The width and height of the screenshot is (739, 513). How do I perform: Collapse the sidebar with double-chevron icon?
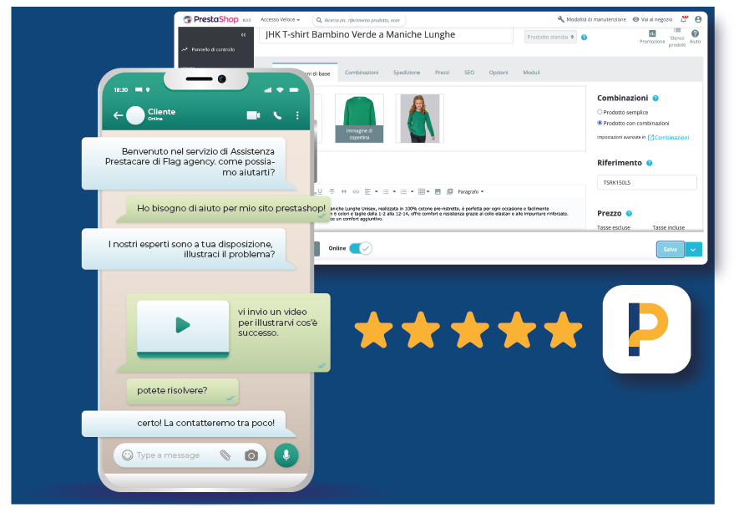pos(243,35)
